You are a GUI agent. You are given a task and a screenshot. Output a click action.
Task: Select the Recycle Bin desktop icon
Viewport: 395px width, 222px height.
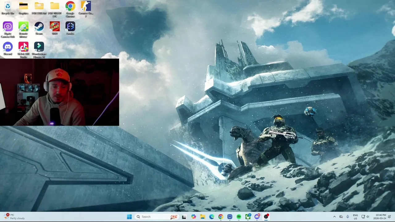click(x=8, y=8)
